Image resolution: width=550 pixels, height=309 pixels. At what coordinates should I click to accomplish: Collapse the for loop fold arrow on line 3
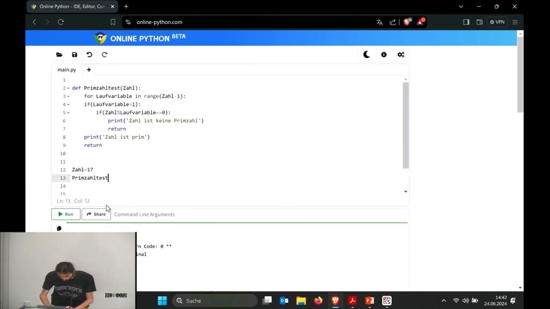[x=68, y=96]
